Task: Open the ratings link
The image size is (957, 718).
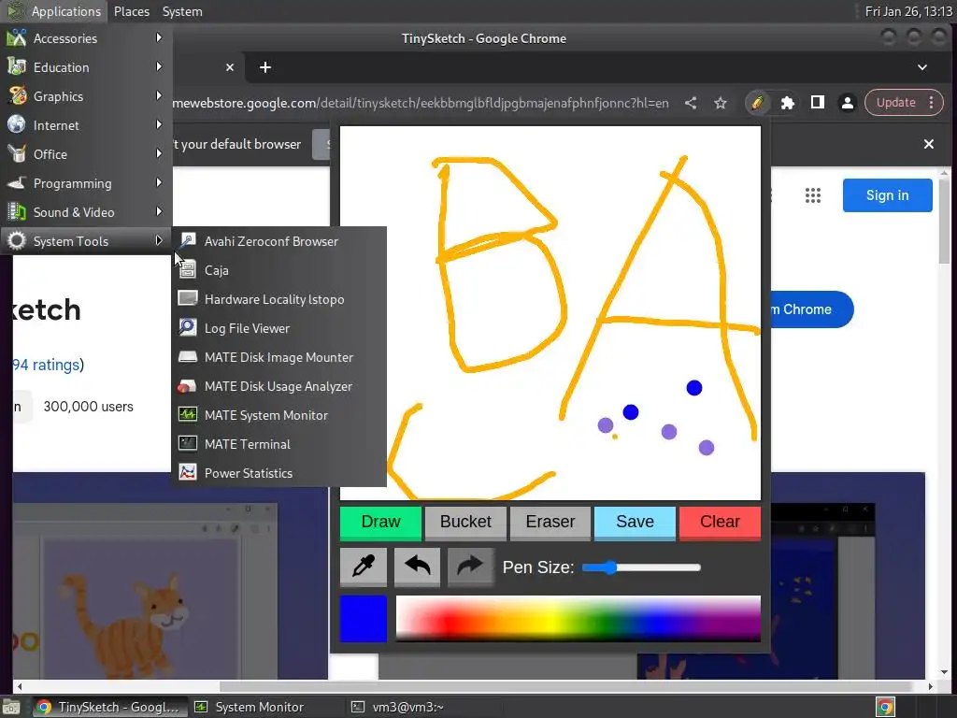Action: (47, 365)
